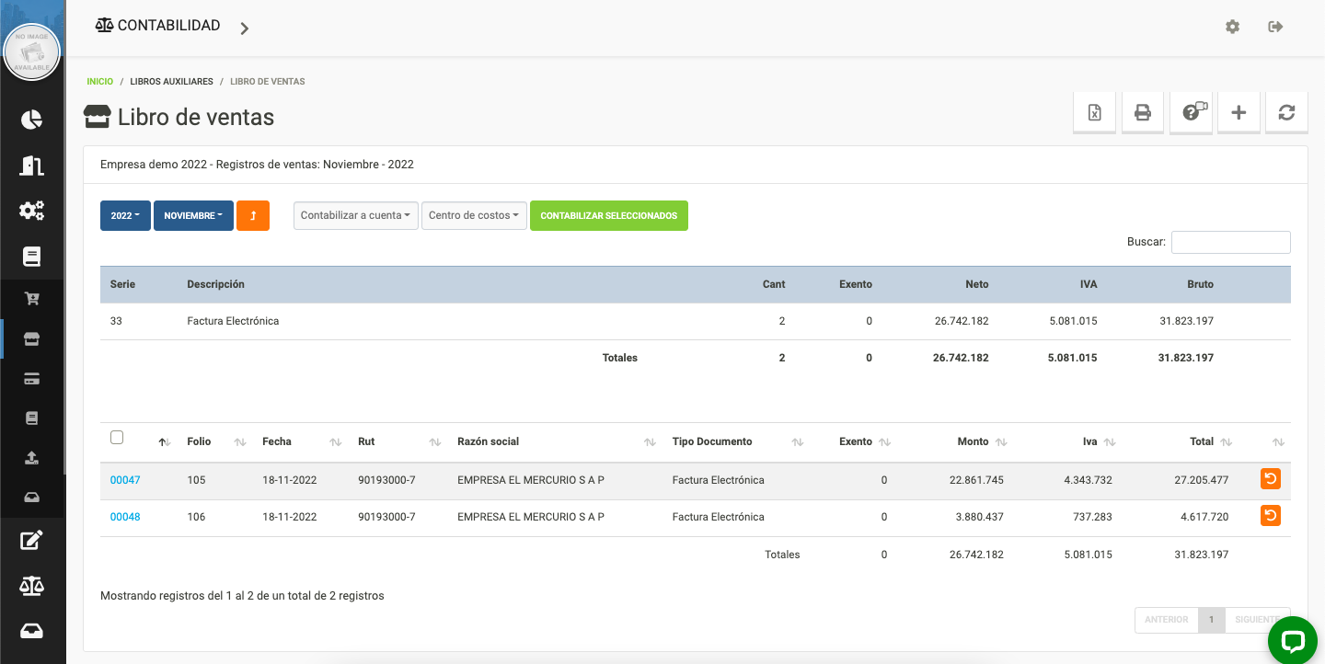The image size is (1325, 664).
Task: Sort by the Folio column
Action: [216, 441]
